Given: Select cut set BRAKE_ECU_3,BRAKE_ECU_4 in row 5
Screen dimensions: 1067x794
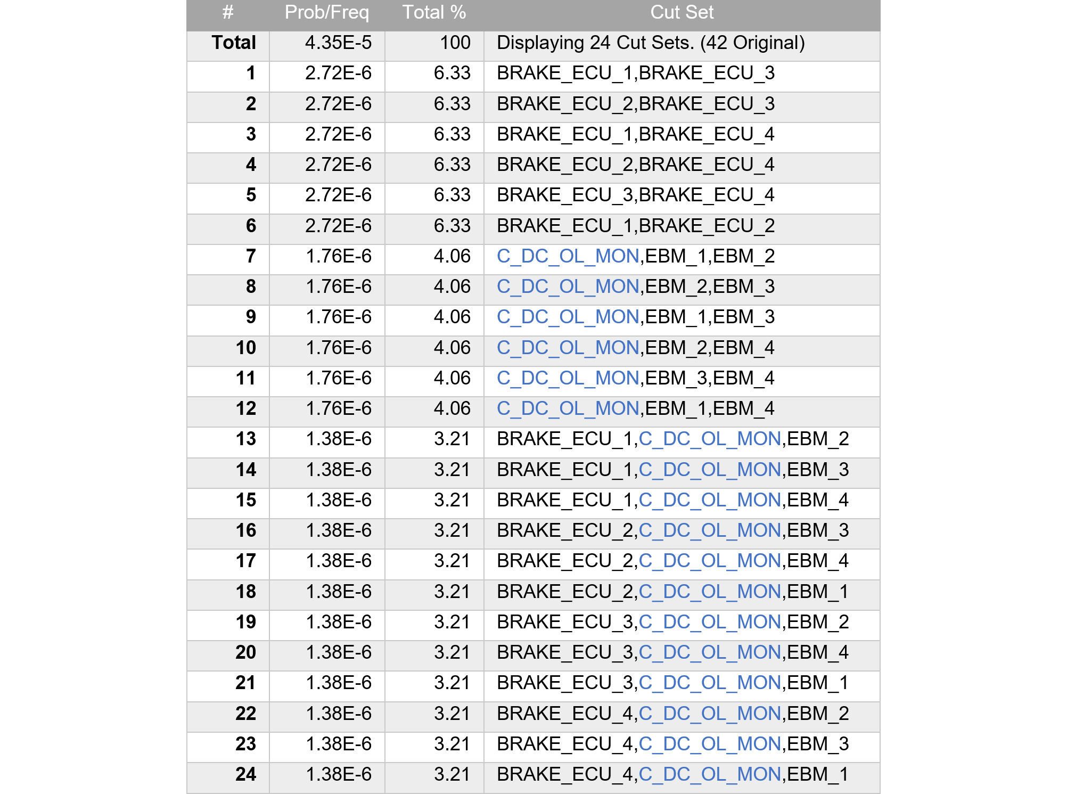Looking at the screenshot, I should tap(636, 195).
